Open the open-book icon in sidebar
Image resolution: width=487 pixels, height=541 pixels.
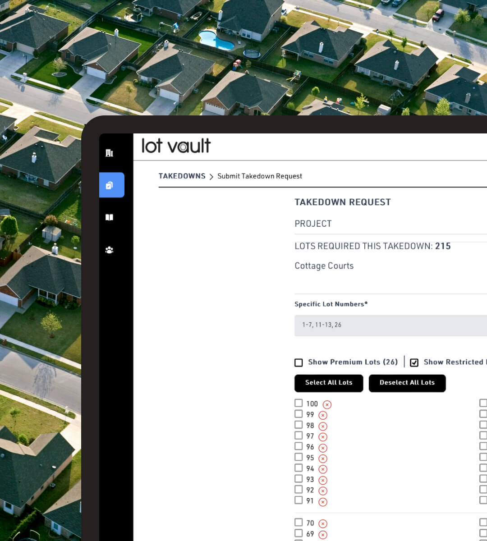(109, 217)
